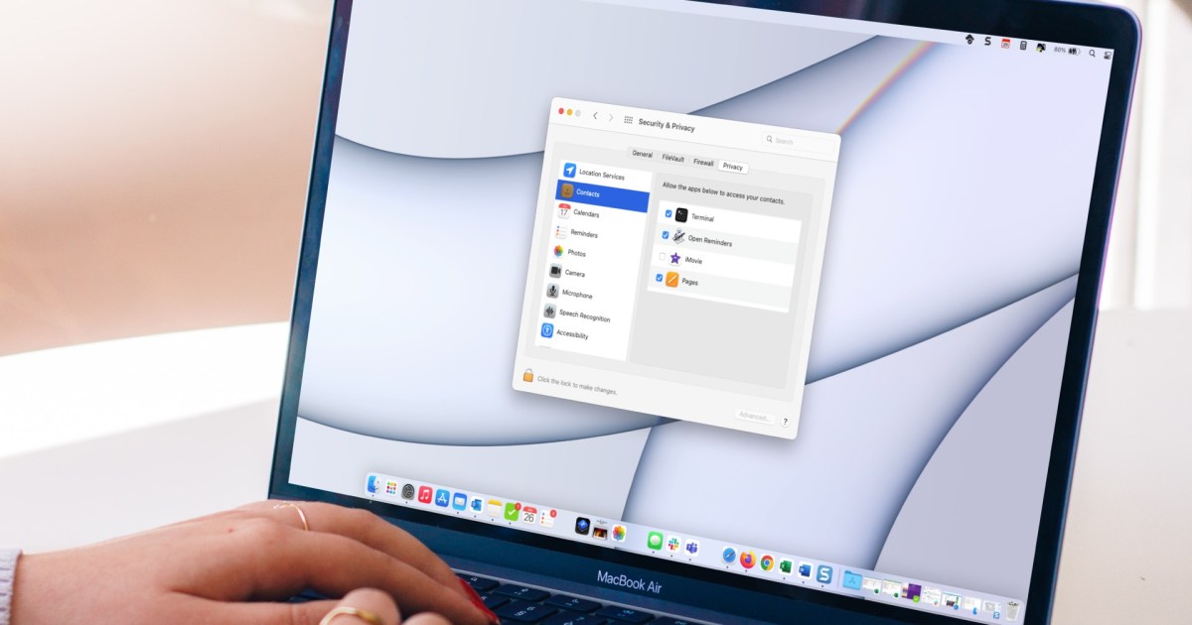Select Speech Recognition in the privacy sidebar
Image resolution: width=1192 pixels, height=625 pixels.
pos(586,315)
